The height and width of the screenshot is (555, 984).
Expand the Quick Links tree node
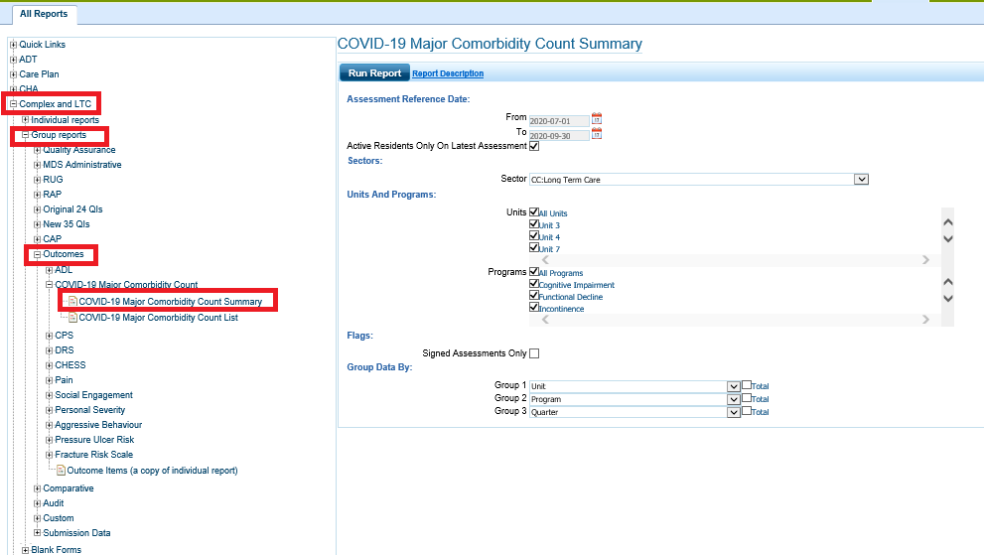point(13,45)
